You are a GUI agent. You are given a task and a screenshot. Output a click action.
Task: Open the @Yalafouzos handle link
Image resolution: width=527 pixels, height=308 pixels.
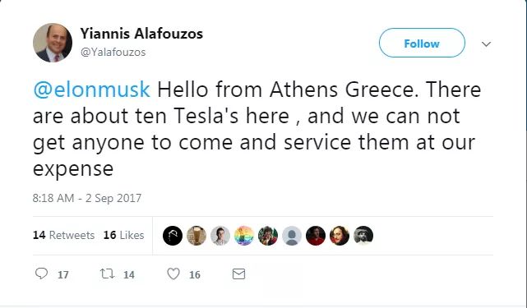[x=113, y=52]
